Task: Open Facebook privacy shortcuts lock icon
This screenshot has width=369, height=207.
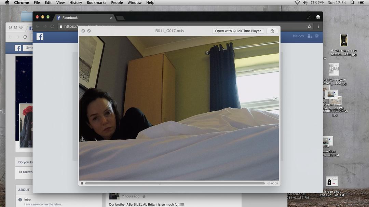Action: 310,36
